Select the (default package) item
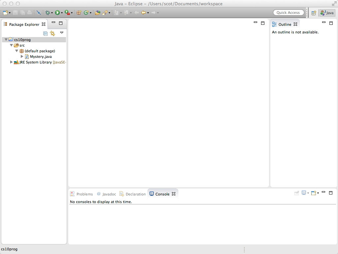 click(x=40, y=51)
